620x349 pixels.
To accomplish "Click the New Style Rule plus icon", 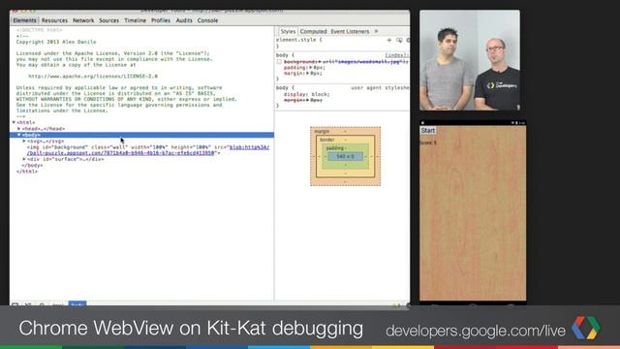I will pyautogui.click(x=389, y=40).
